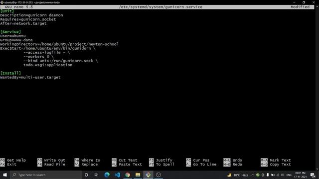This screenshot has width=319, height=179.
Task: Click the --access-logfile option line
Action: [46, 53]
